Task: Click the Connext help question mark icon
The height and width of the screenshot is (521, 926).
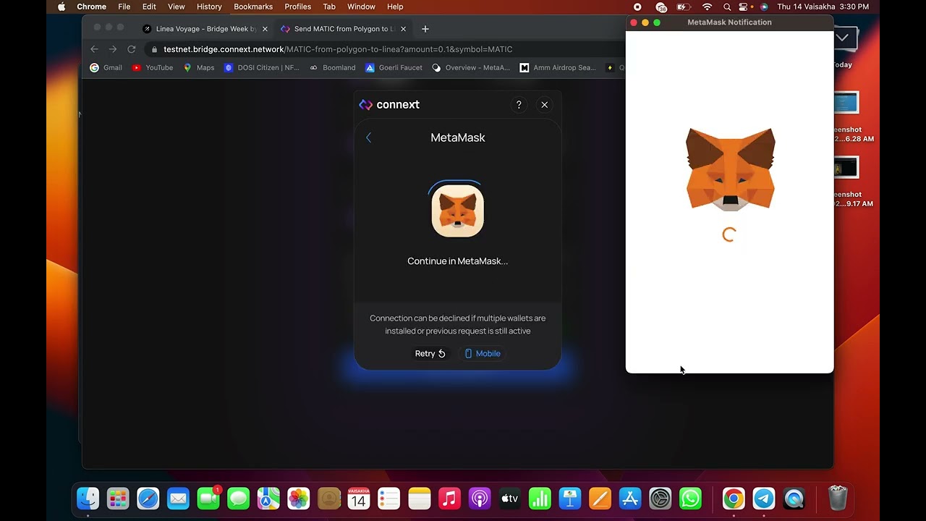Action: tap(519, 105)
